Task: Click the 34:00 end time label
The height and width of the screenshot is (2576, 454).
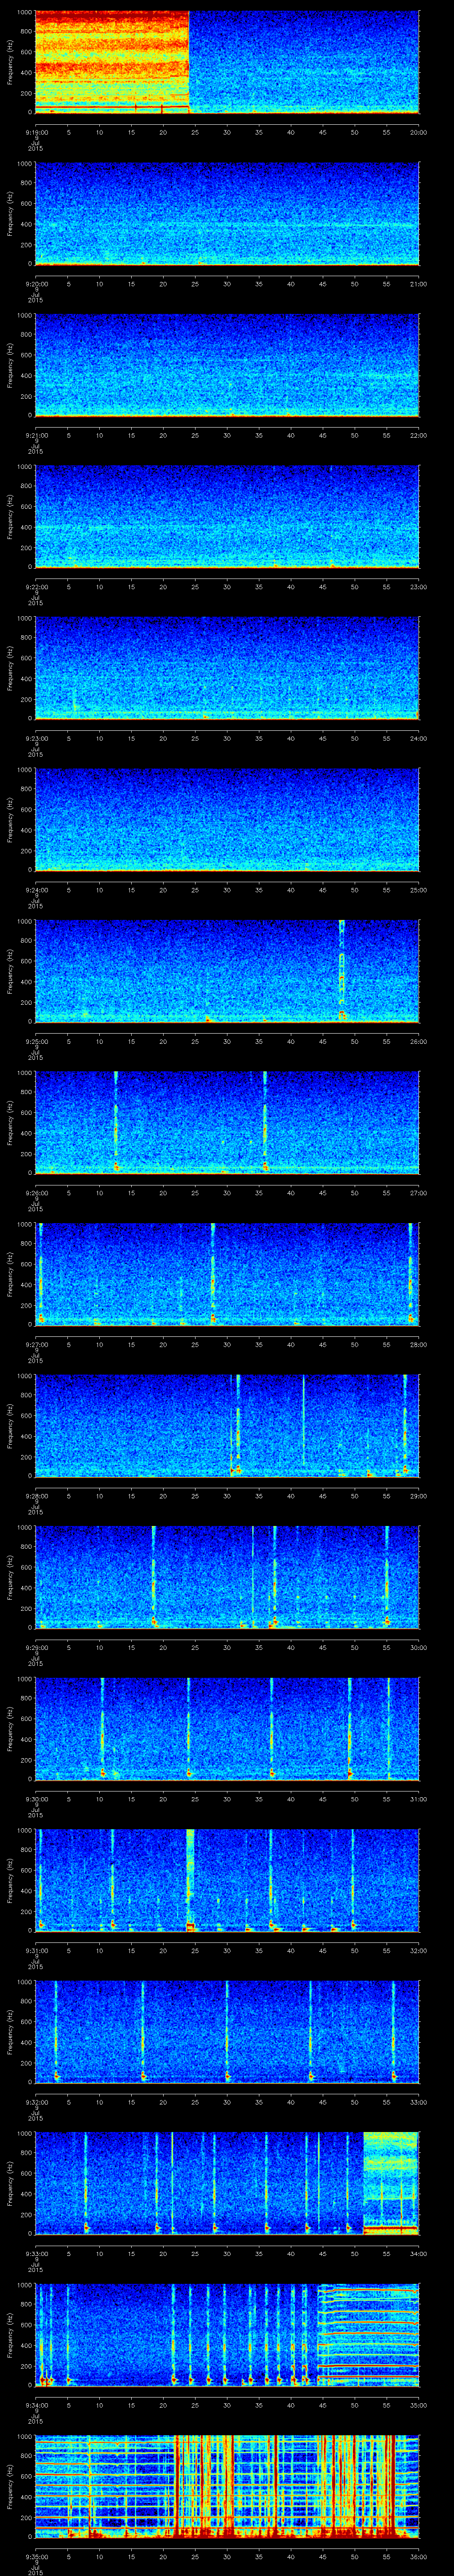Action: click(x=418, y=2254)
